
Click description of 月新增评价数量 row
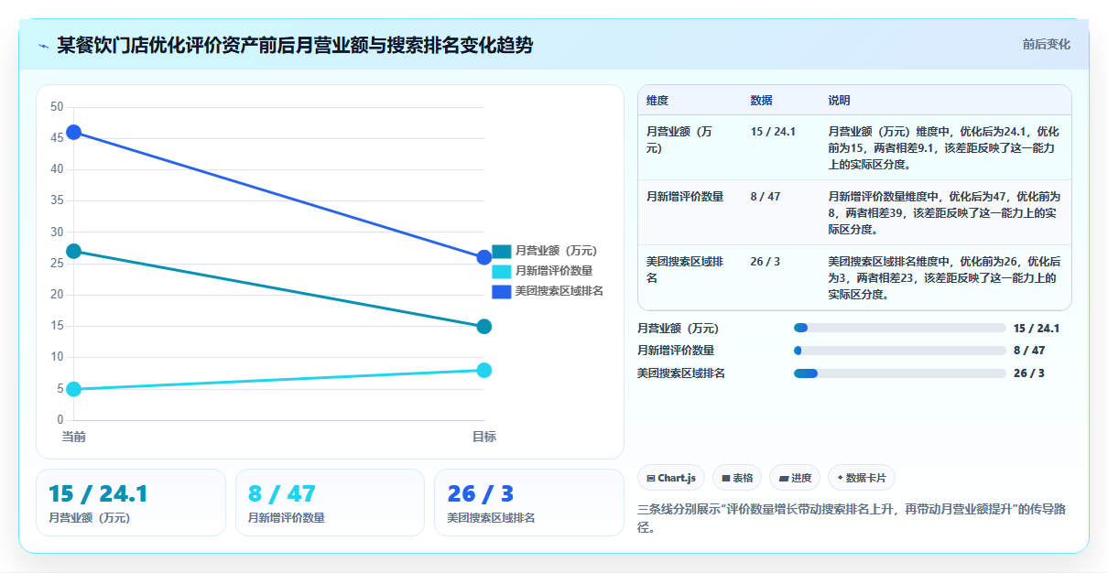click(944, 212)
